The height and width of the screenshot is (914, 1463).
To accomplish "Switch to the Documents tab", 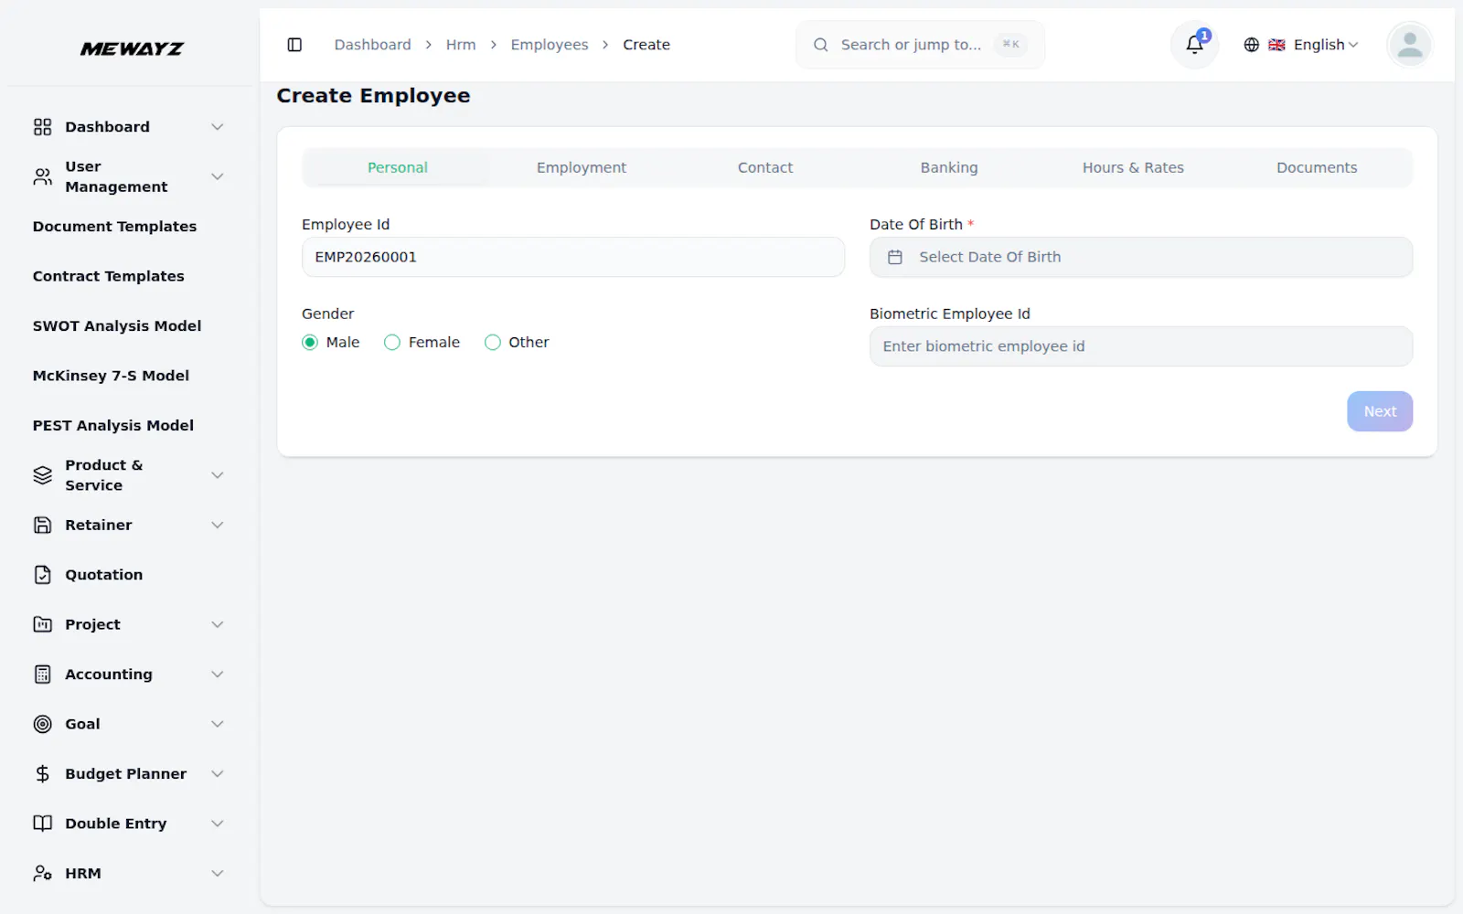I will pyautogui.click(x=1317, y=167).
